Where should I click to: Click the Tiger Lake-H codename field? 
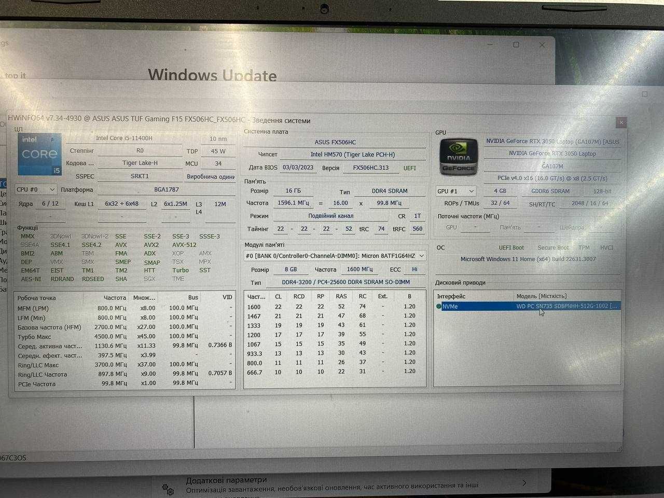tap(140, 163)
